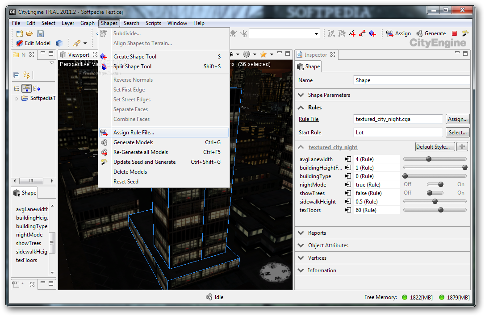Click the Edit Model tool

point(33,43)
